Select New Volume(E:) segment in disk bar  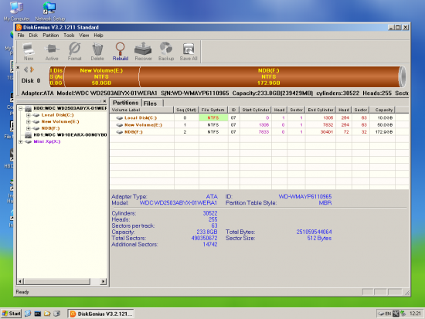click(x=101, y=76)
